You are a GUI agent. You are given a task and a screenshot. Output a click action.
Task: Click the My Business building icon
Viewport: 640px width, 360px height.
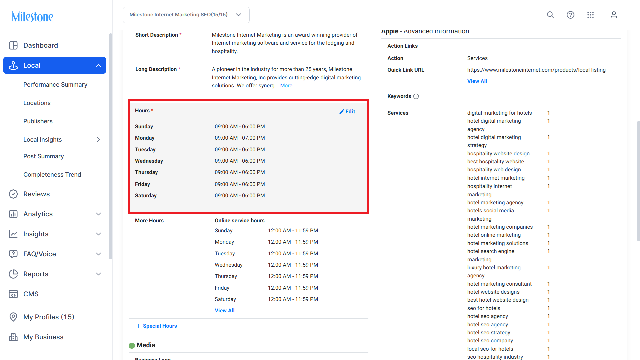pyautogui.click(x=13, y=337)
